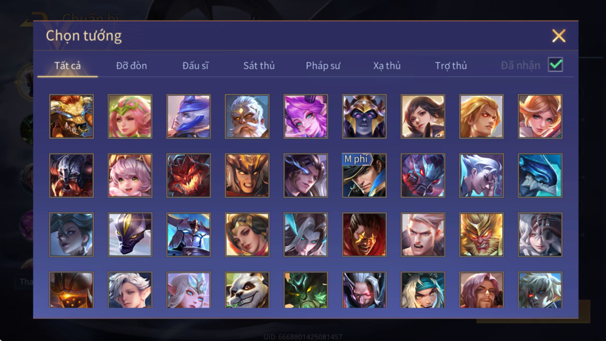Select the blue shark creature hero

540,175
